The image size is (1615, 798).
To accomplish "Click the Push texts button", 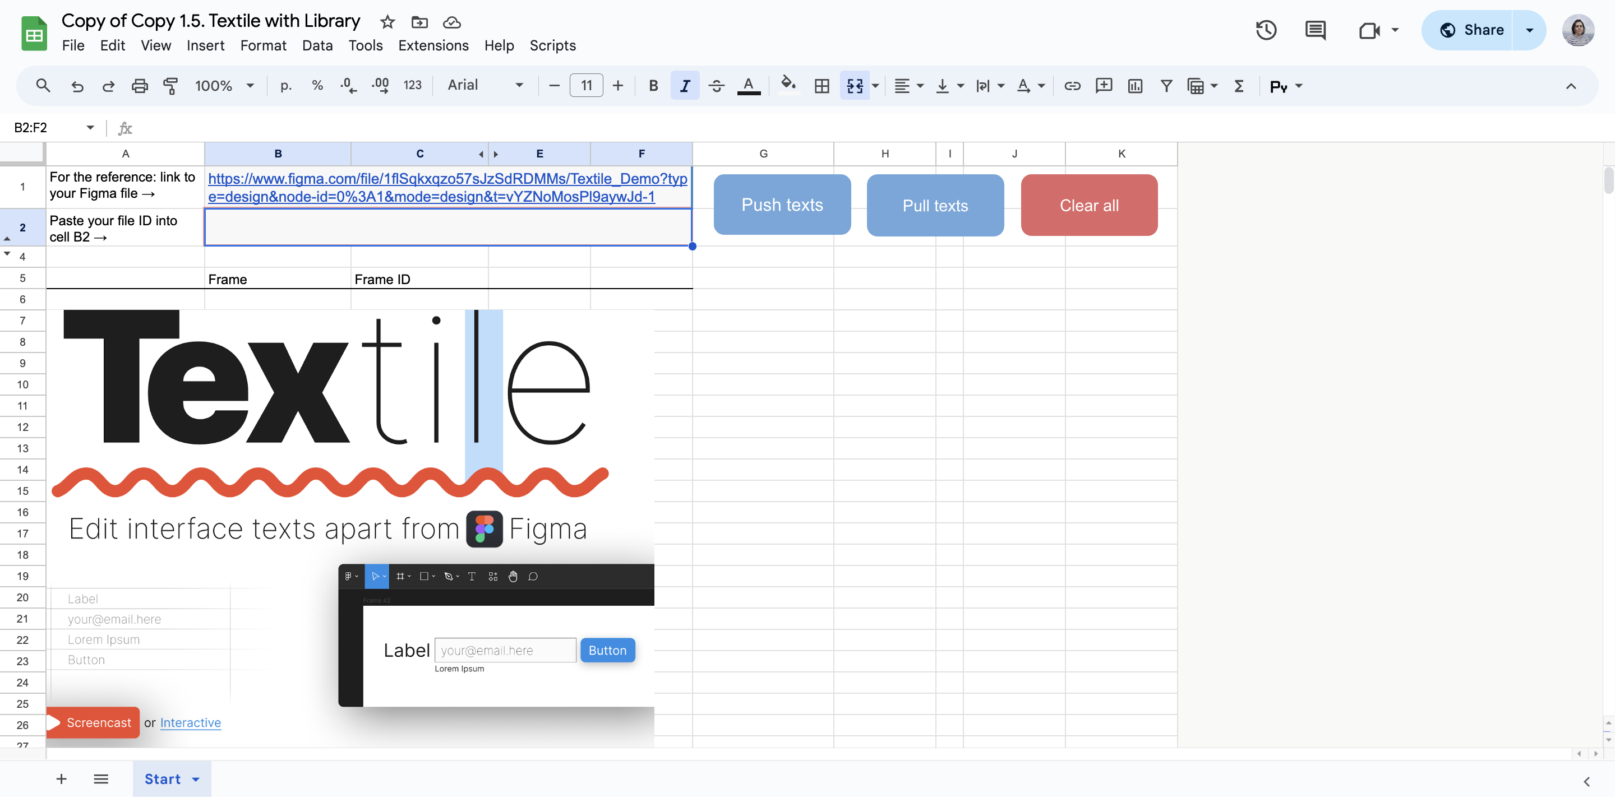I will point(782,205).
